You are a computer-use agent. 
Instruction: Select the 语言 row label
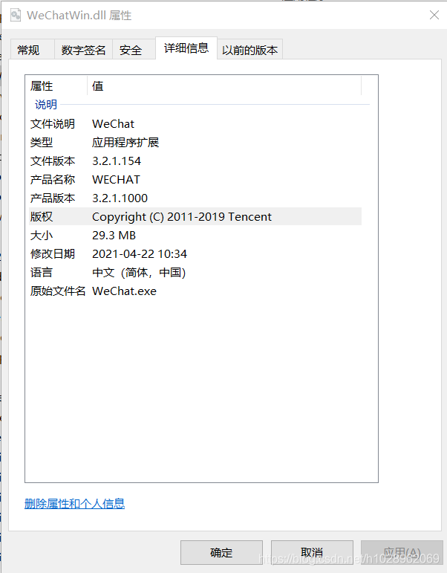pyautogui.click(x=42, y=272)
